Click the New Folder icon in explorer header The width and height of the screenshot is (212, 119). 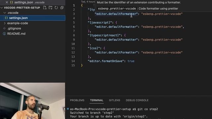click(x=50, y=8)
